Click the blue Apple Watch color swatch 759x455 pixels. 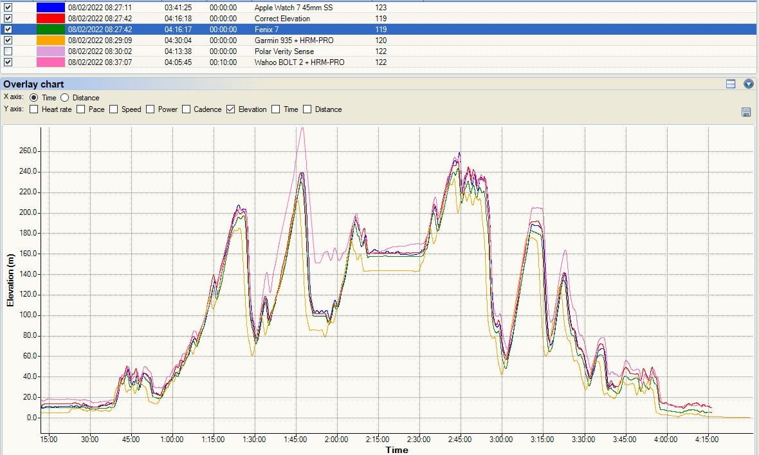click(50, 8)
